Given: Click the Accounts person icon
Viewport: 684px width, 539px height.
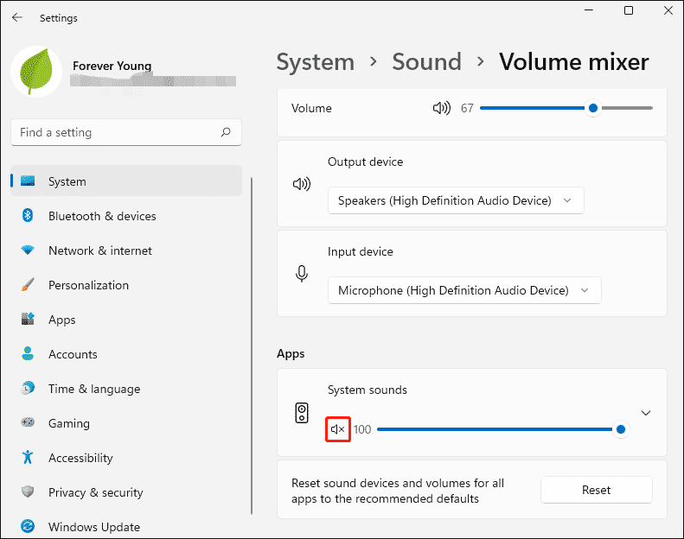Looking at the screenshot, I should click(28, 353).
